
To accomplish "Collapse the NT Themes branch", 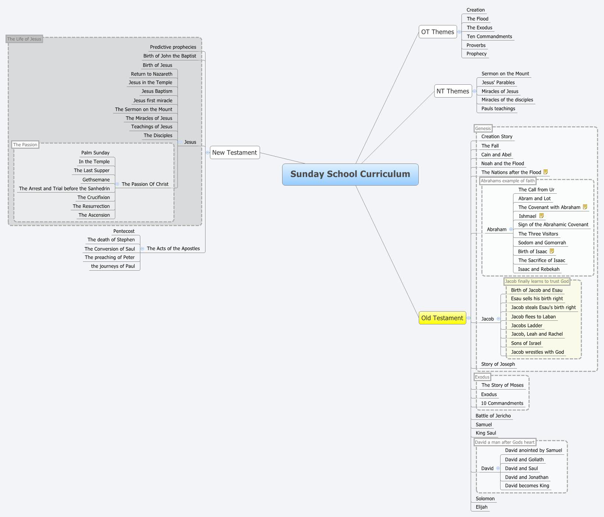I will click(x=474, y=91).
